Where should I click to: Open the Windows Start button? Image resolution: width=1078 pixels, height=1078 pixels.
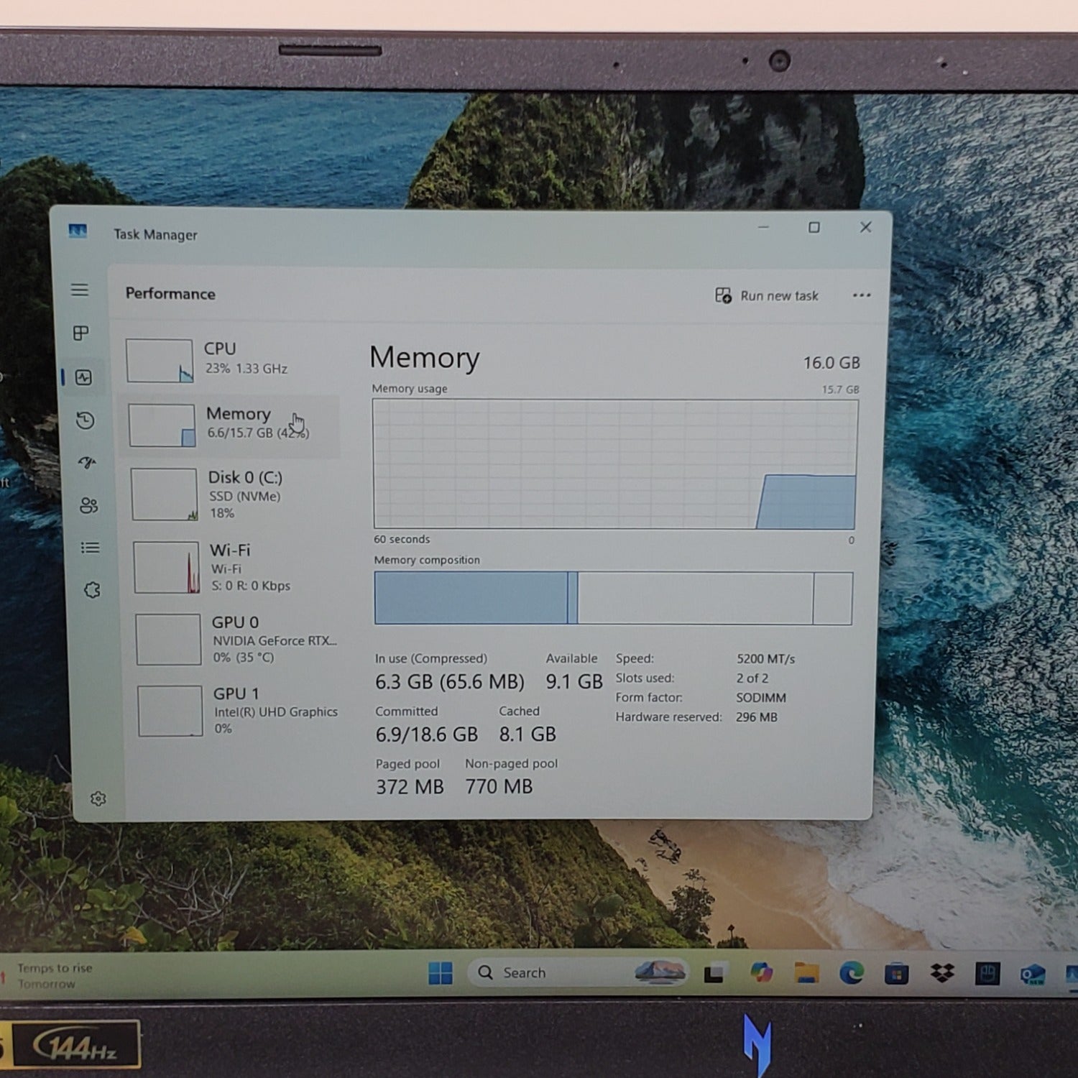coord(440,973)
